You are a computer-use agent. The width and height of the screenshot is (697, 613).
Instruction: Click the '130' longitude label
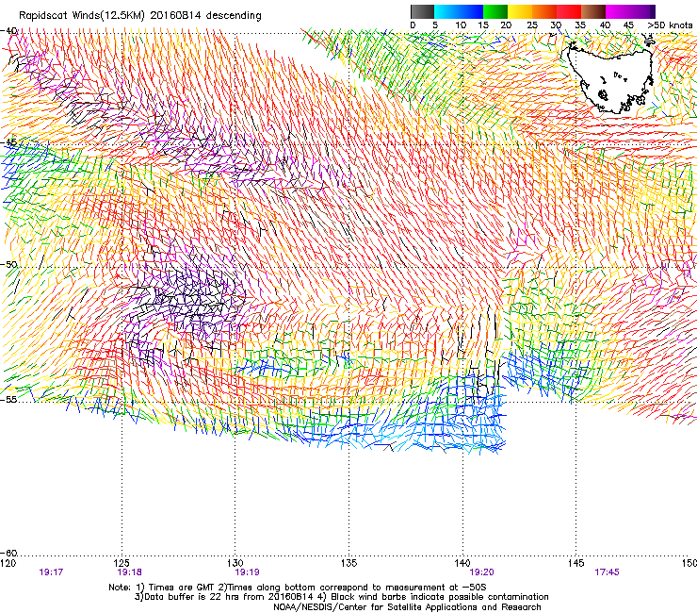[235, 563]
